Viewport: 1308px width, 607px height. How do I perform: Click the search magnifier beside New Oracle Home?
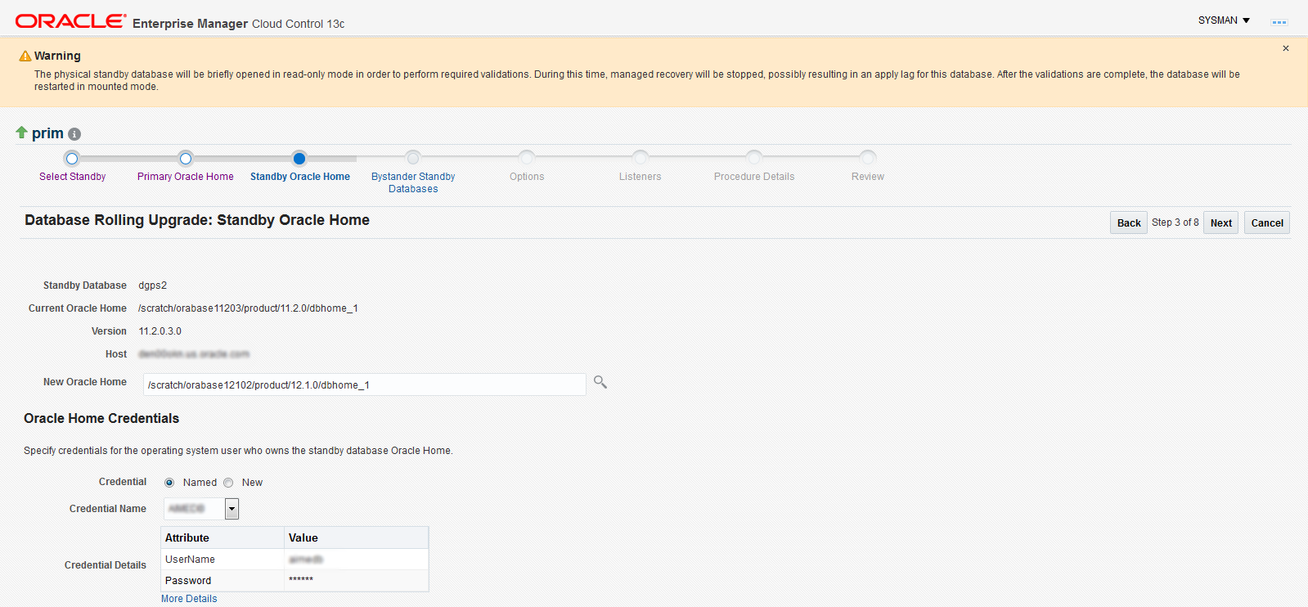click(x=600, y=382)
